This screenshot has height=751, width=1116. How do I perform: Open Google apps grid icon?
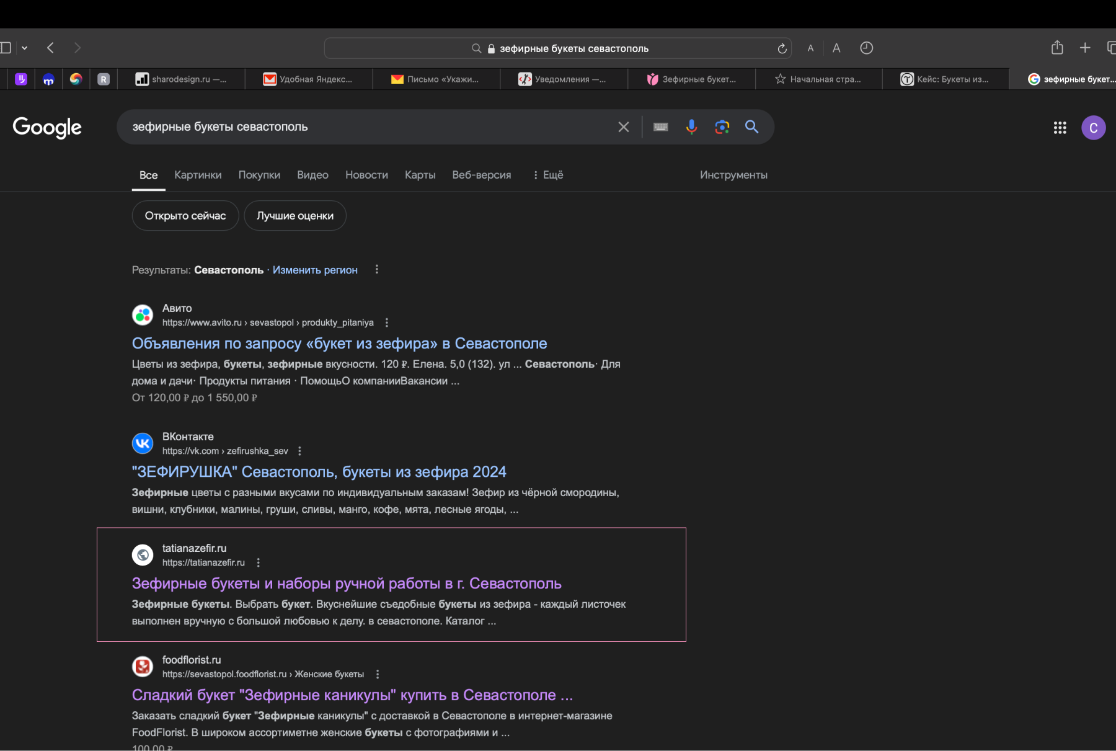click(x=1060, y=128)
